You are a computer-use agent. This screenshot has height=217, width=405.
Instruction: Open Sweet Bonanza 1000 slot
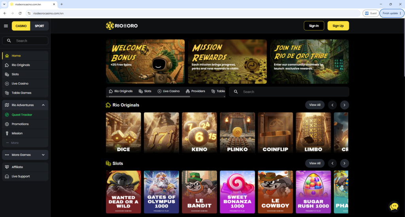click(237, 192)
